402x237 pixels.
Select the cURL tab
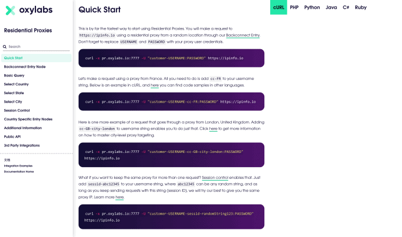279,7
